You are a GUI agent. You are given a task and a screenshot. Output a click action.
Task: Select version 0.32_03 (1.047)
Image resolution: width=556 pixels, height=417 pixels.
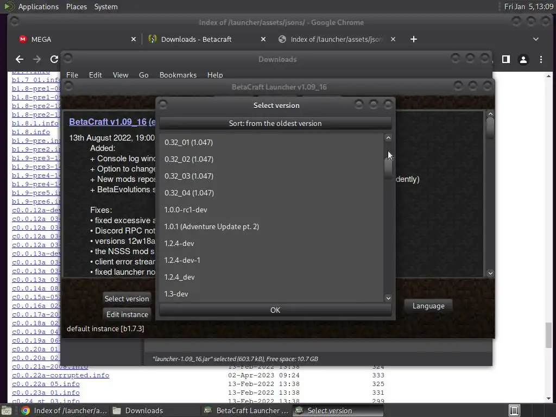point(271,176)
